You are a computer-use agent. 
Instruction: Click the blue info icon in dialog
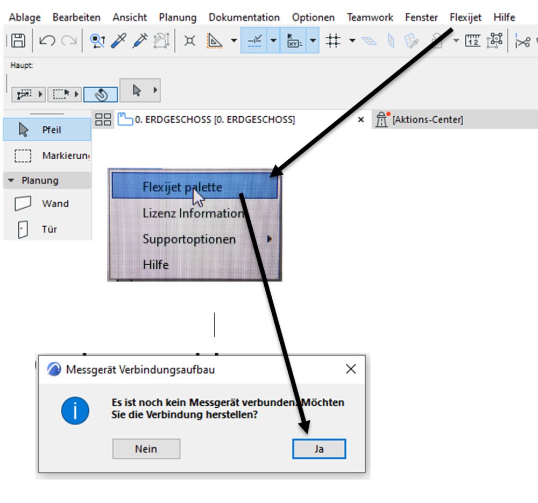click(x=75, y=410)
